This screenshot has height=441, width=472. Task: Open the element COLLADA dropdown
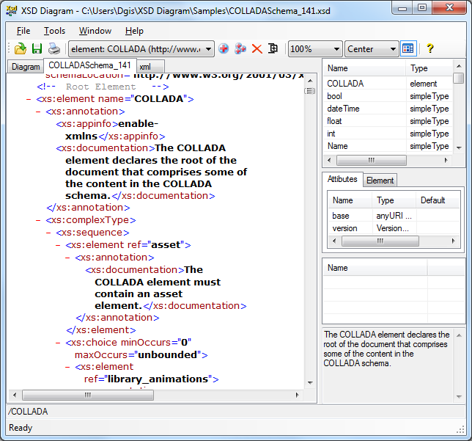(x=209, y=49)
